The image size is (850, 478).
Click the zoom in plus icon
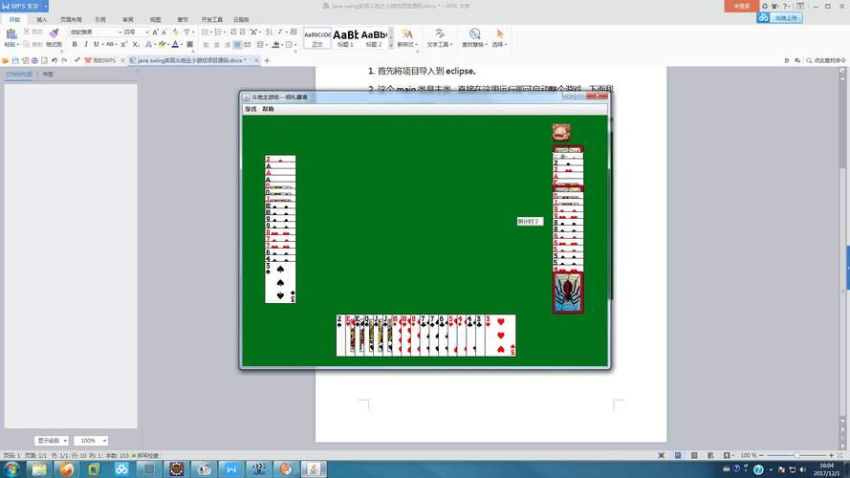pos(831,455)
